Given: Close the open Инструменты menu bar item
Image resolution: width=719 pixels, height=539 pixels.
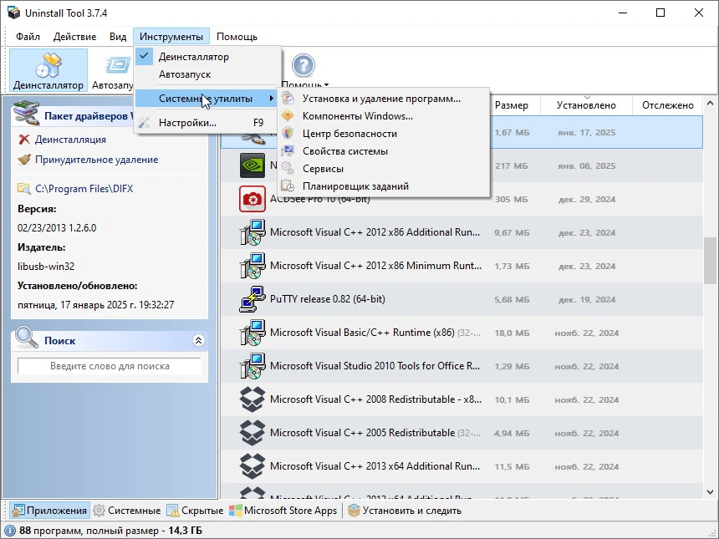Looking at the screenshot, I should click(x=171, y=37).
